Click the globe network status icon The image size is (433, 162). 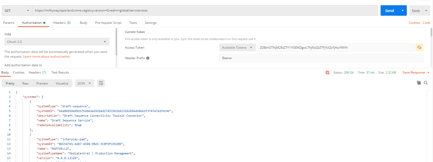(x=327, y=72)
